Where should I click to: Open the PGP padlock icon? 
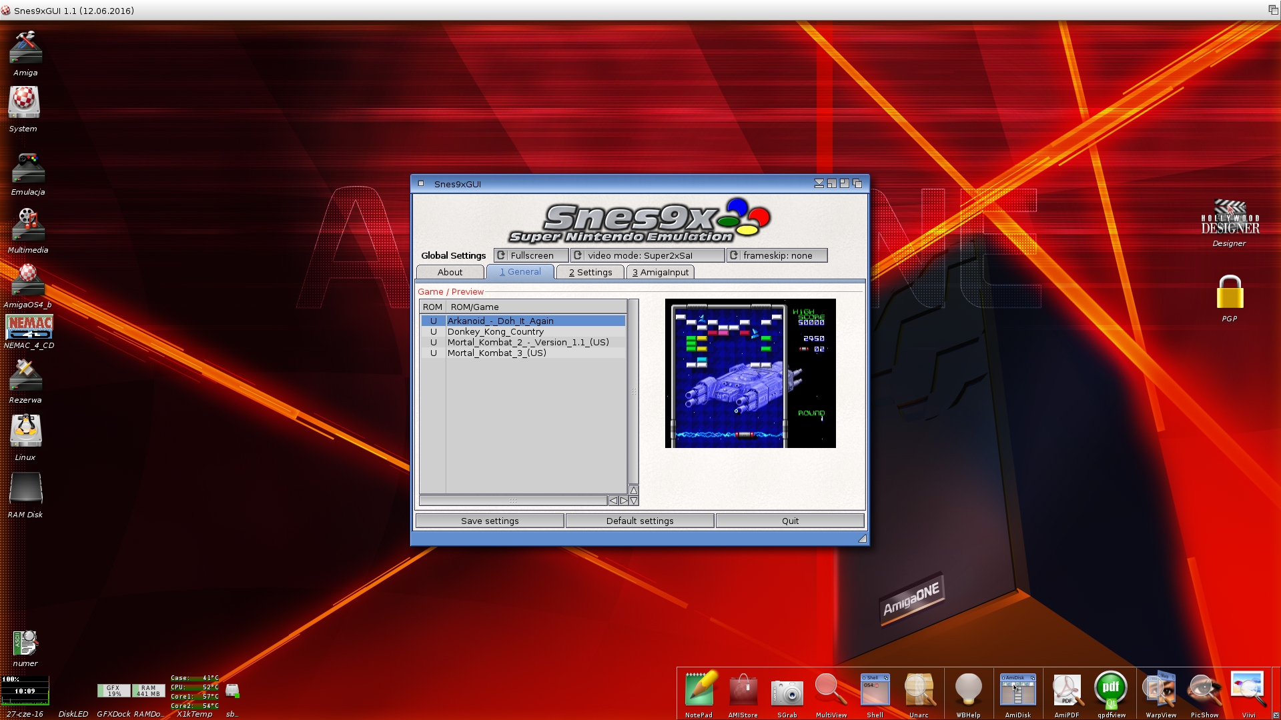pyautogui.click(x=1230, y=292)
